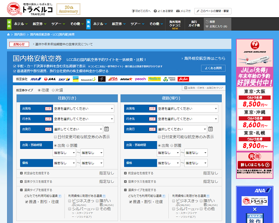Click the JAL airline logo in airline row
This screenshot has height=223, width=279.
click(50, 79)
